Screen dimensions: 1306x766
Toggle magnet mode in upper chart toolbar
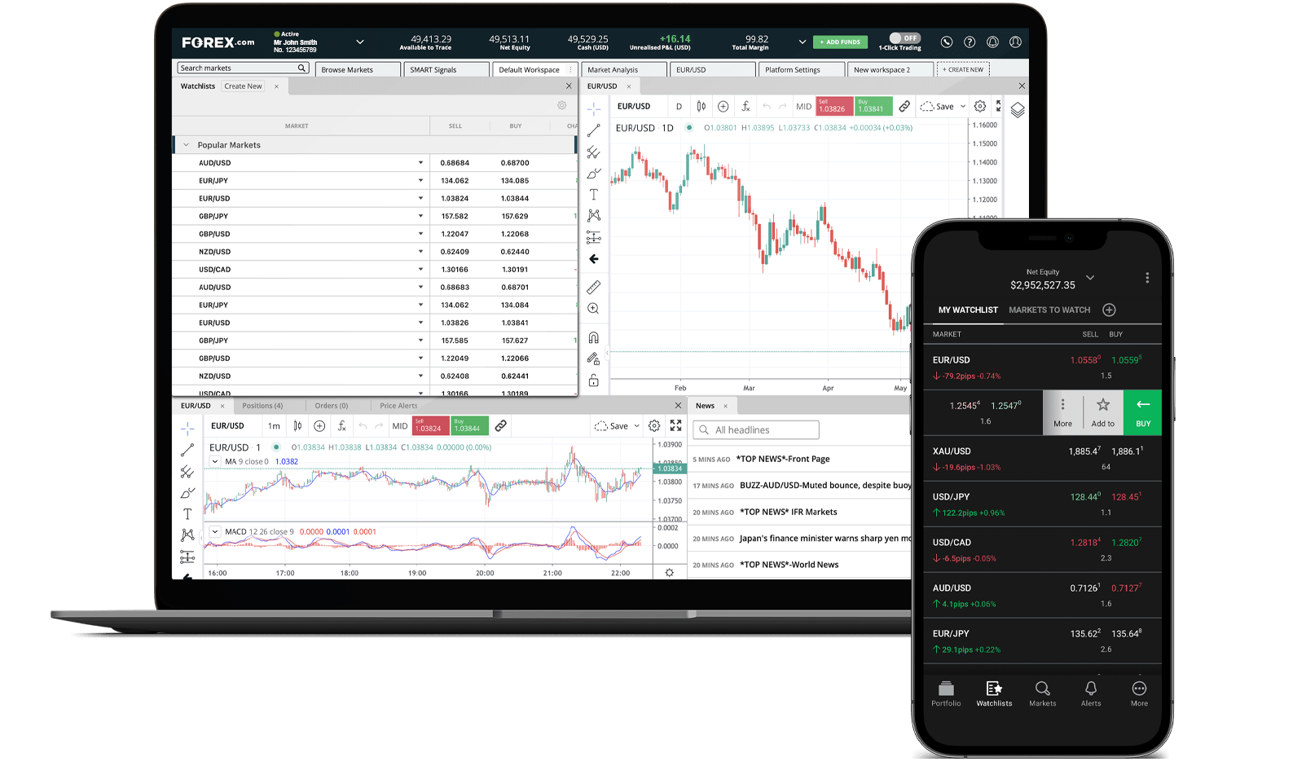(x=594, y=337)
